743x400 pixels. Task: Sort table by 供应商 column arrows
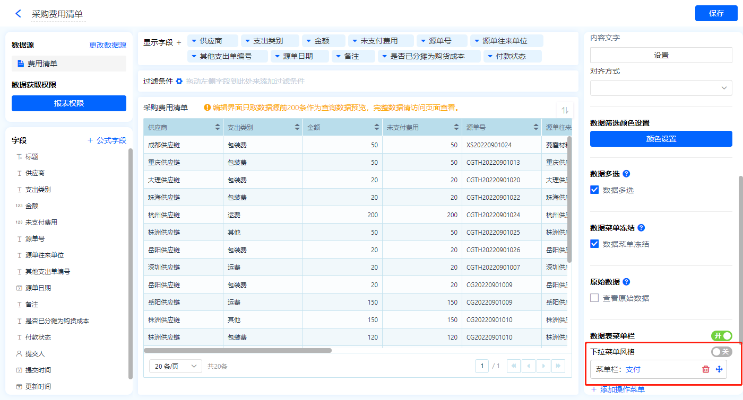(x=218, y=127)
